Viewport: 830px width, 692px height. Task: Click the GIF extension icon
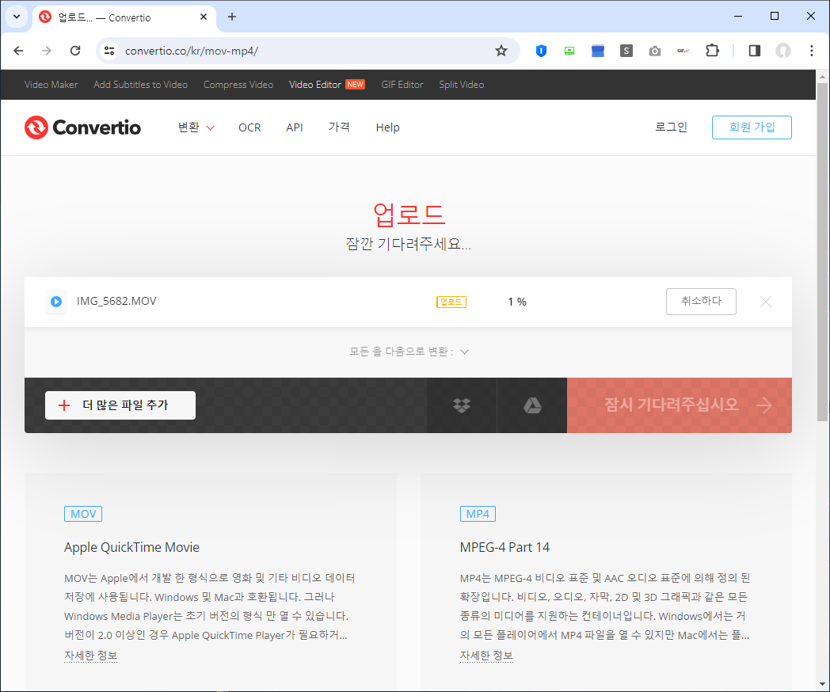(x=683, y=50)
